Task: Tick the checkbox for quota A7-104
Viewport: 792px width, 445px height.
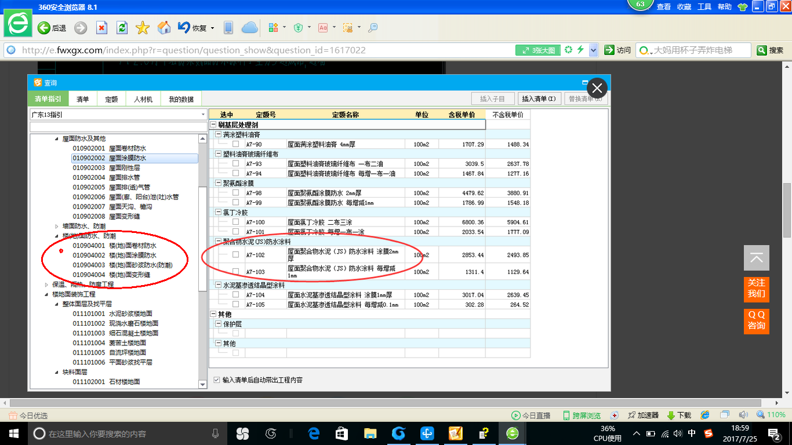Action: tap(235, 295)
